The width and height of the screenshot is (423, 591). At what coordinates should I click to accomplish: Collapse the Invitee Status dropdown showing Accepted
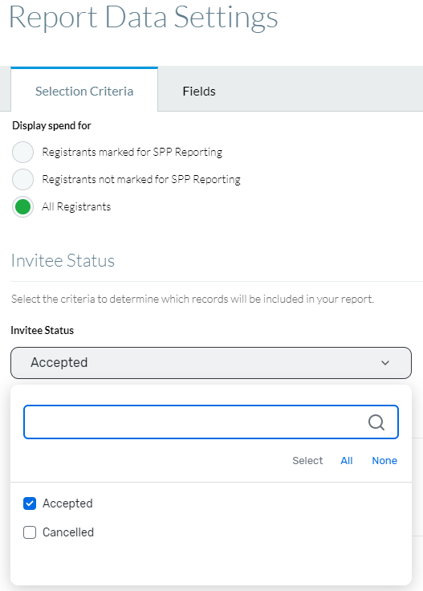pos(211,363)
